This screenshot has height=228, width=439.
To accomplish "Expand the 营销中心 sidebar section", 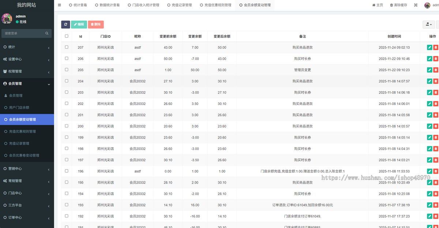I will tap(17, 168).
